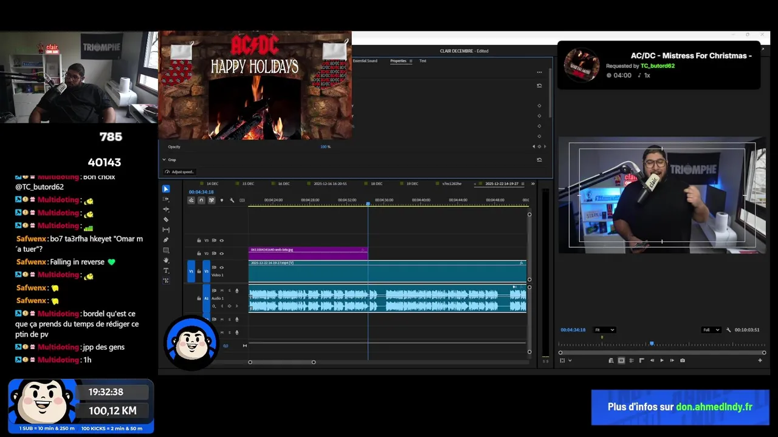778x437 pixels.
Task: Reset the motion properties at panel top
Action: point(539,86)
